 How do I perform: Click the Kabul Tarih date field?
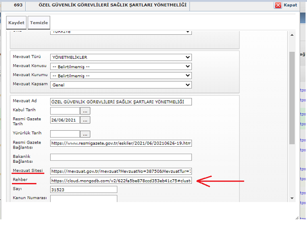point(65,111)
